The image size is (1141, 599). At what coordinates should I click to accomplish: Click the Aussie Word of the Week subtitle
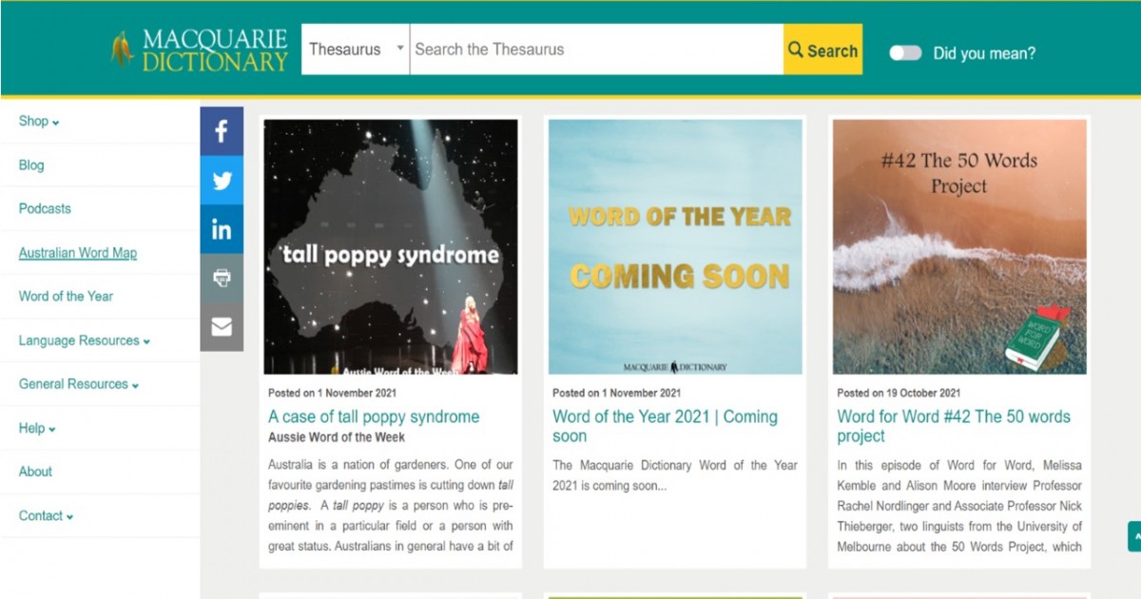coord(337,437)
